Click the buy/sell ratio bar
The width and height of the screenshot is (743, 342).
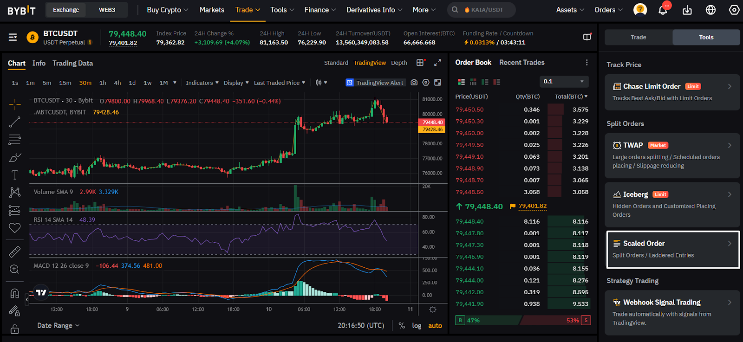(523, 320)
